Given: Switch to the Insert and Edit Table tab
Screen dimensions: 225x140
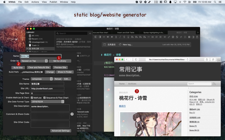Looking at the screenshot, I should click(x=126, y=32).
